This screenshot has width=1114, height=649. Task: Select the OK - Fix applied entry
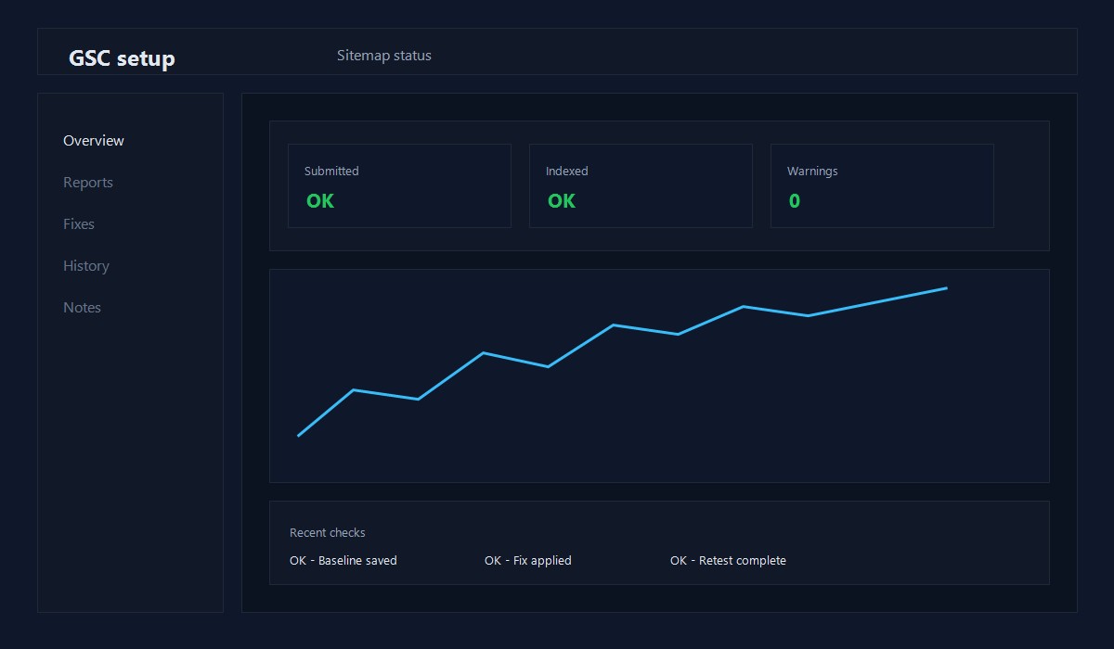[528, 560]
